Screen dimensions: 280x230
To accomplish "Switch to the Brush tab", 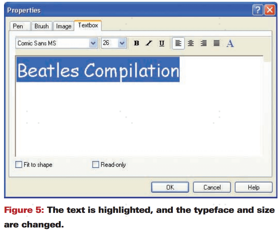I will [x=42, y=26].
